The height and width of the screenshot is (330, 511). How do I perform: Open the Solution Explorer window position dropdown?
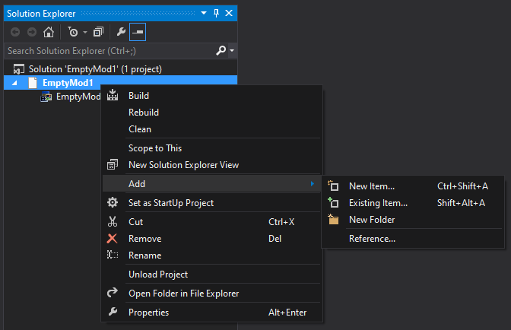click(x=204, y=13)
